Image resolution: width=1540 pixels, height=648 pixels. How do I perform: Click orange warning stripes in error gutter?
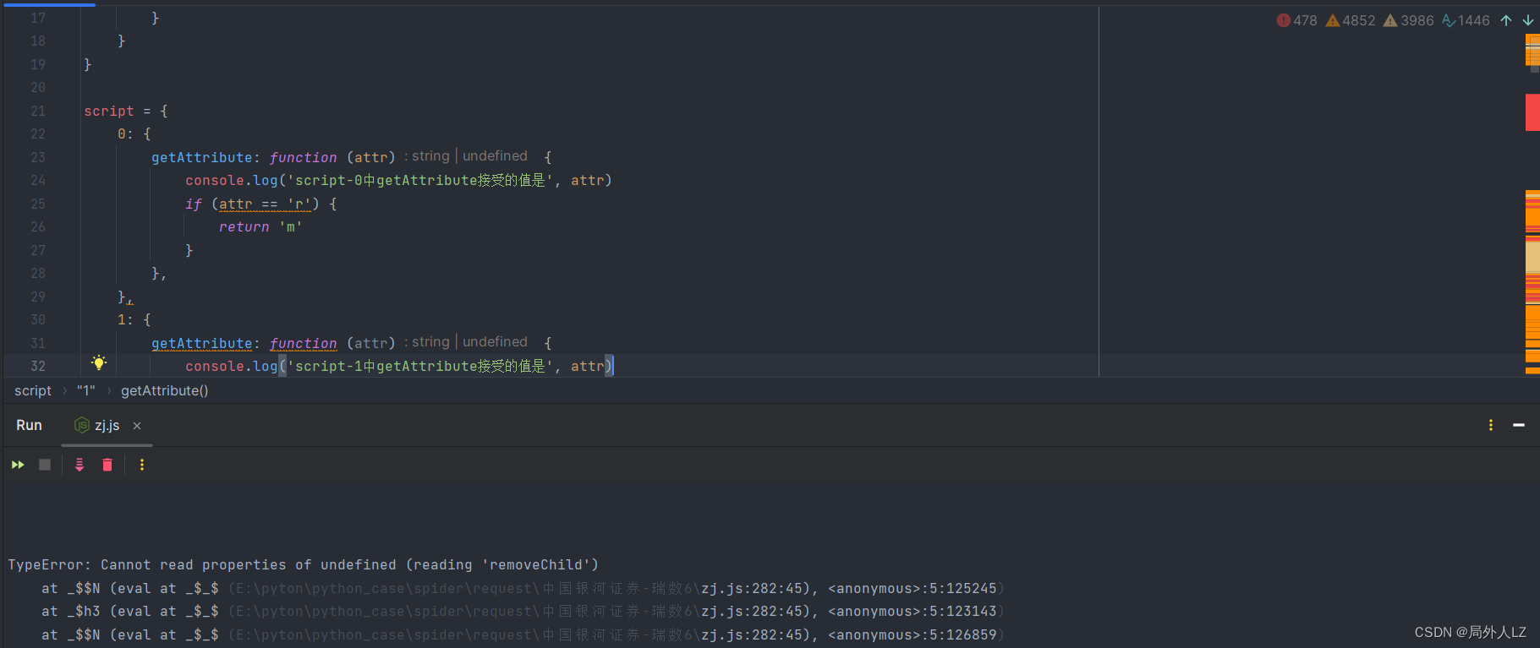pos(1532,283)
